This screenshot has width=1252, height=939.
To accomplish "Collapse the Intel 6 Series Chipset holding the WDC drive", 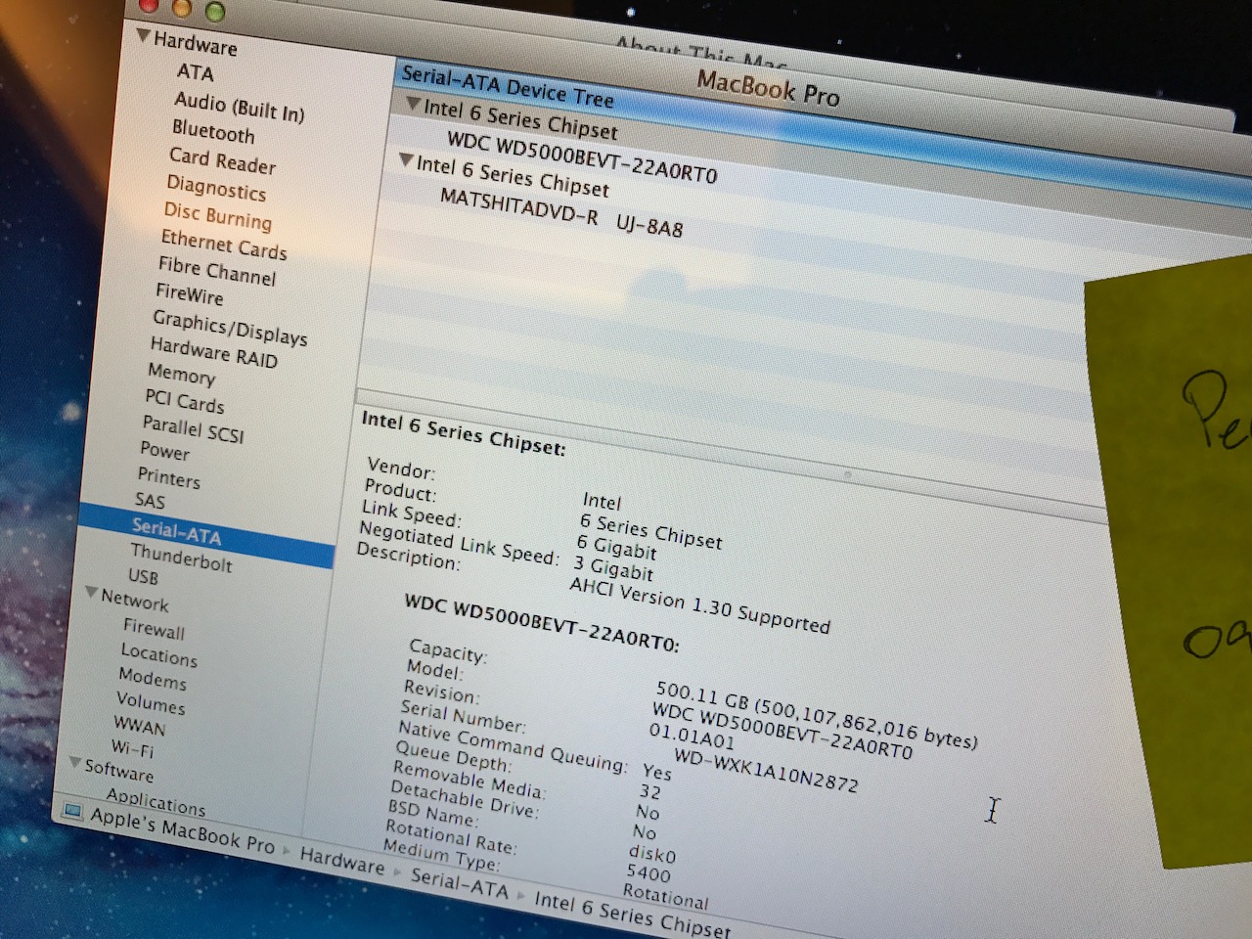I will point(414,103).
